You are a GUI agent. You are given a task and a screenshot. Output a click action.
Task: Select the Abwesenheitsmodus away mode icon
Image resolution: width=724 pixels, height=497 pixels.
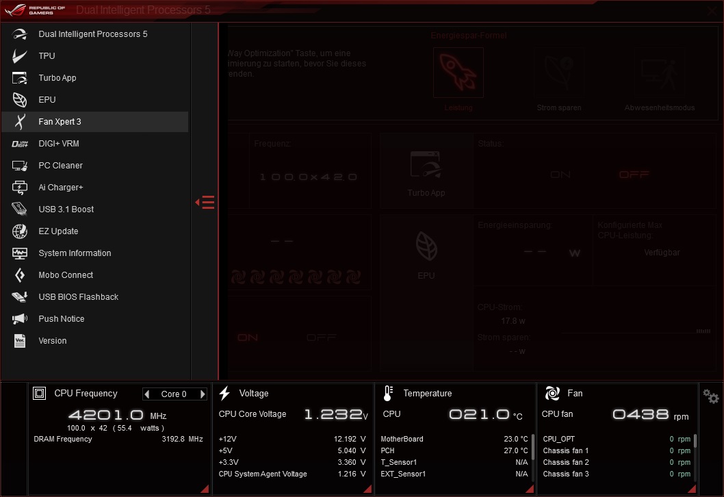coord(660,73)
